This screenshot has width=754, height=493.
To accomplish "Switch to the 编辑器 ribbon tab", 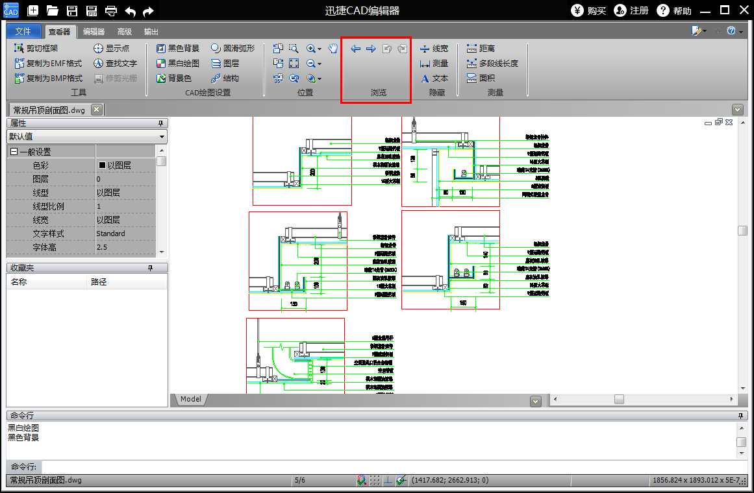I will click(94, 31).
